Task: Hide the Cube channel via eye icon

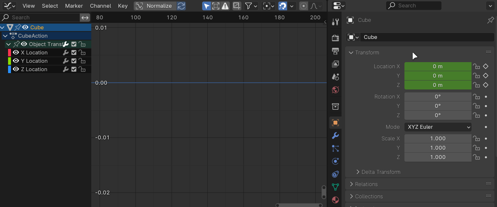Action: pos(25,27)
